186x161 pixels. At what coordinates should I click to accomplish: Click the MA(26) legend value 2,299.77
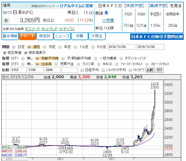point(21,155)
